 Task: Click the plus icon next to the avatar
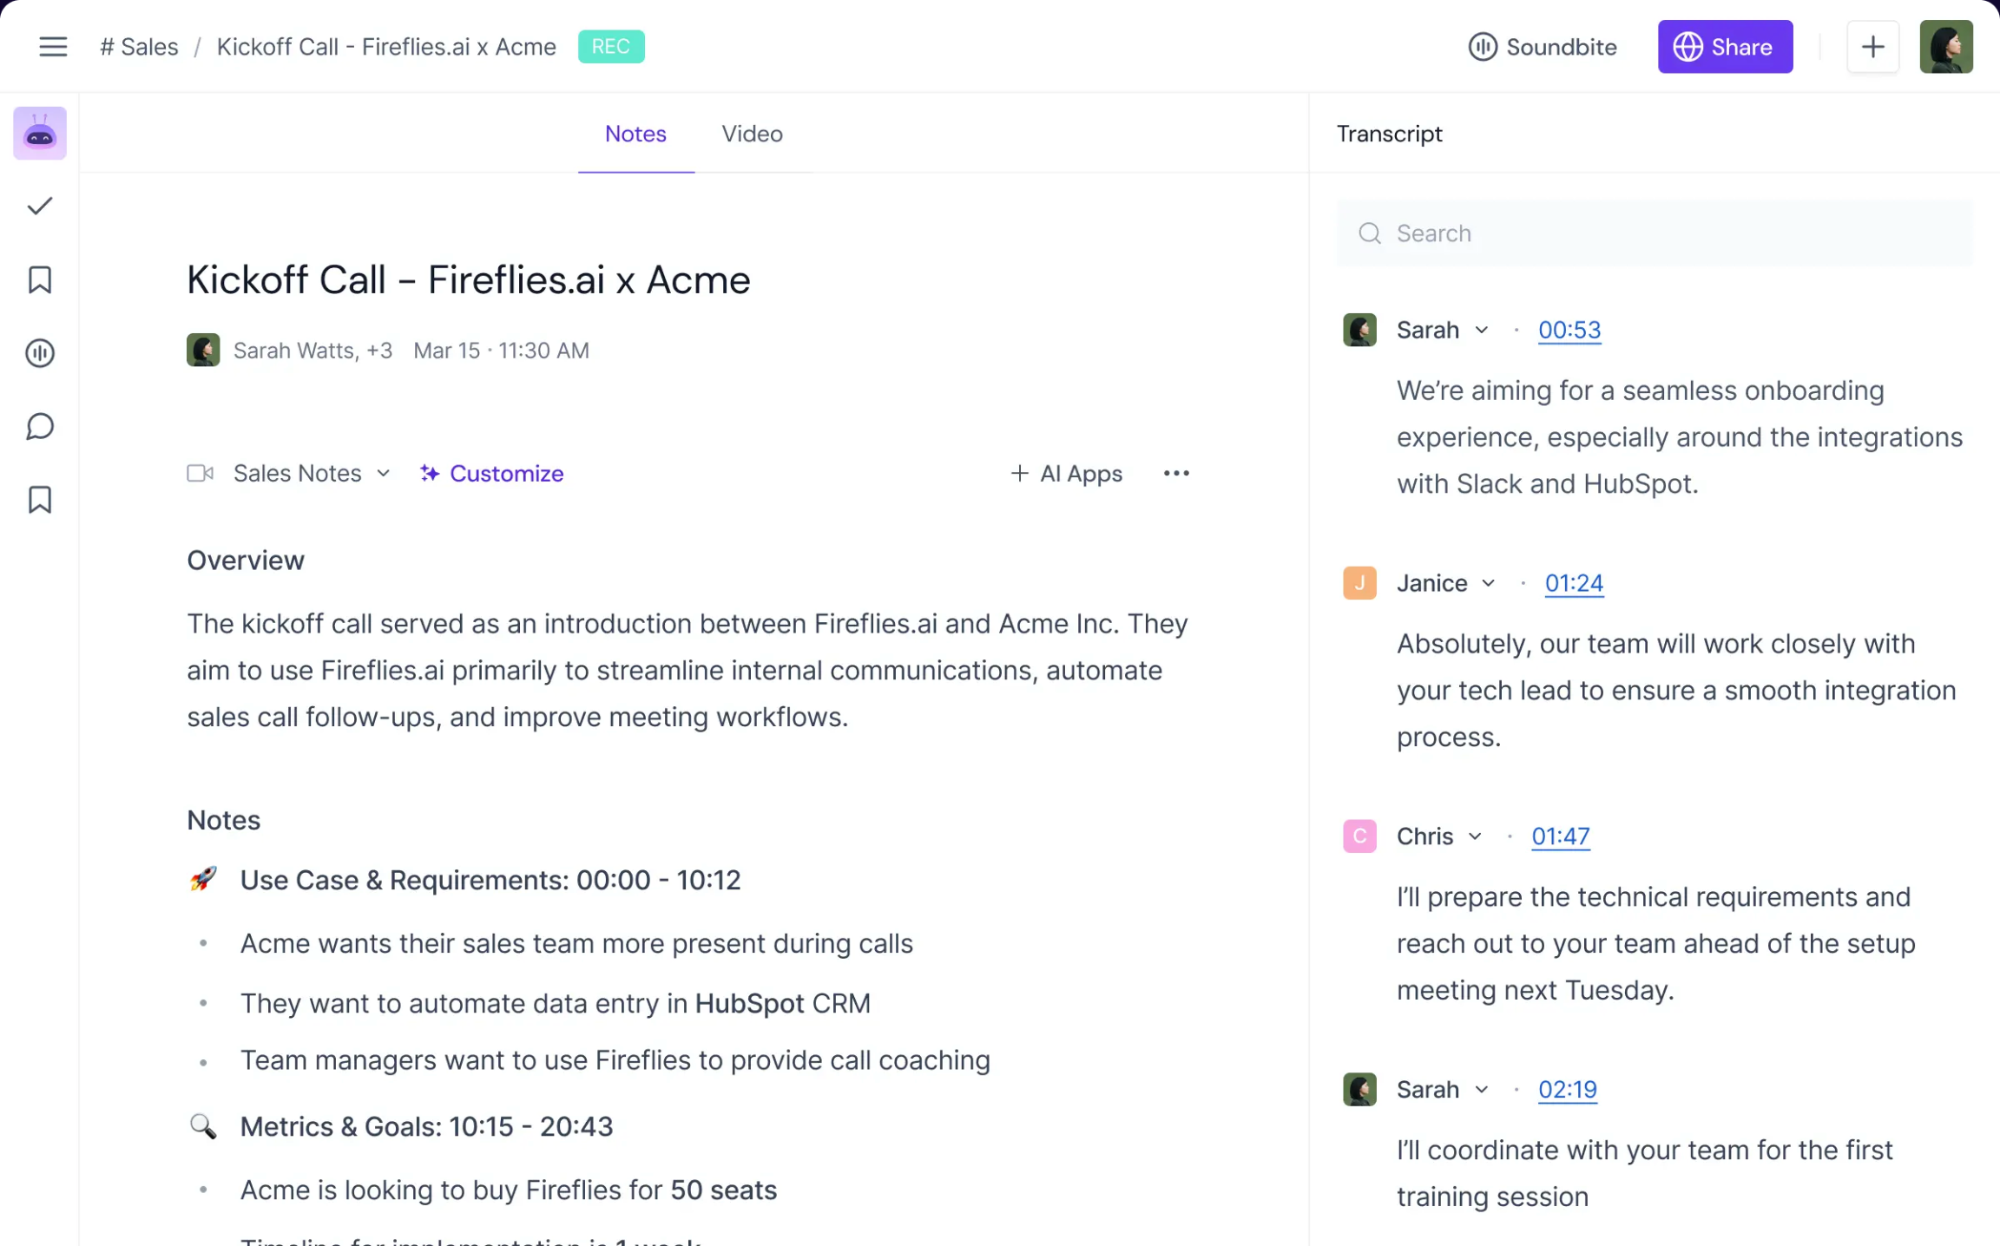pyautogui.click(x=1872, y=47)
